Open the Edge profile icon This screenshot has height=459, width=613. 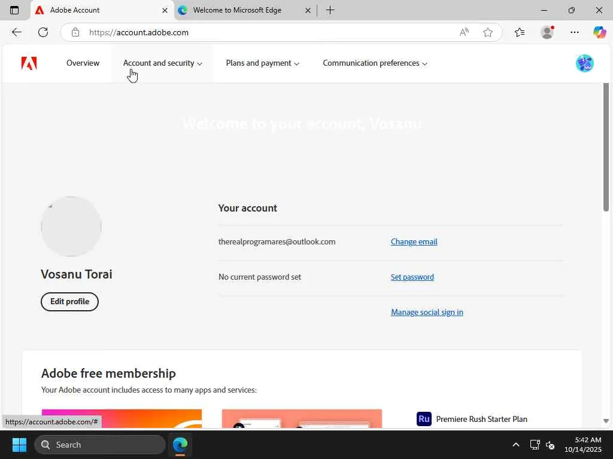tap(547, 32)
